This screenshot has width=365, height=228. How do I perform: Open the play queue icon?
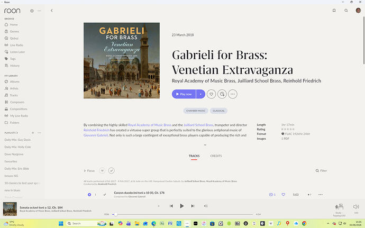click(x=206, y=206)
